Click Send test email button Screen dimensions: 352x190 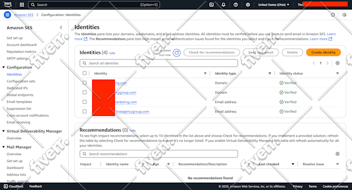click(x=261, y=52)
